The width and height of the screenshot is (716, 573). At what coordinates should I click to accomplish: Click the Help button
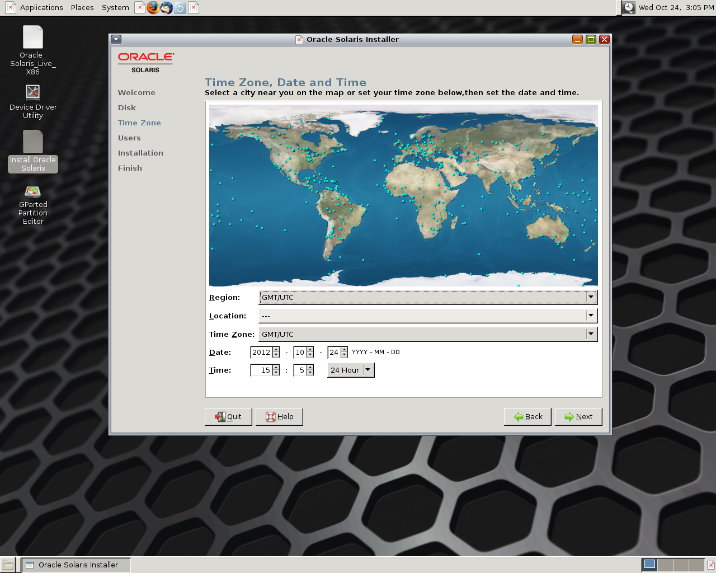click(279, 417)
